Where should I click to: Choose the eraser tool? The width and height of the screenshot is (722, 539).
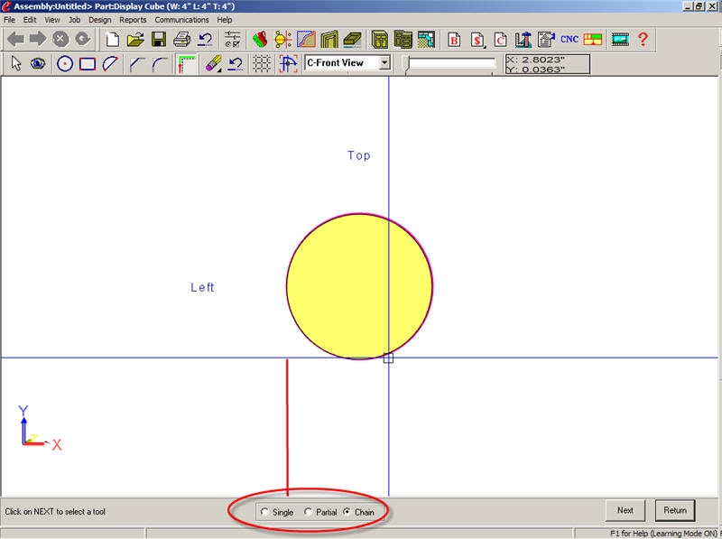point(213,63)
